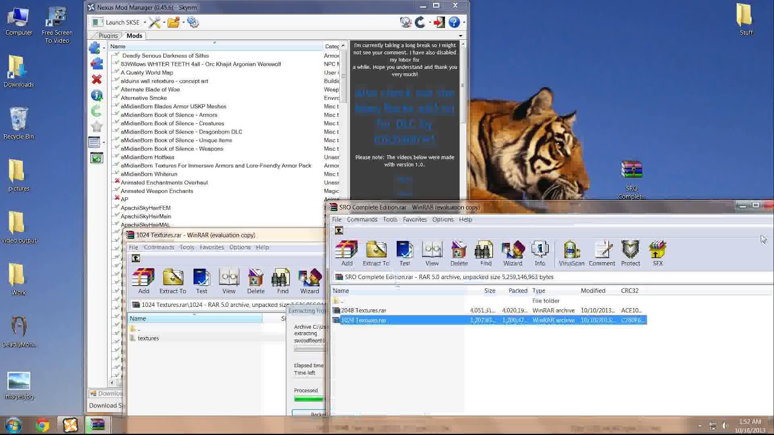Select 'aMidianBorn Whiterun' mod row
The height and width of the screenshot is (435, 774).
click(x=149, y=174)
